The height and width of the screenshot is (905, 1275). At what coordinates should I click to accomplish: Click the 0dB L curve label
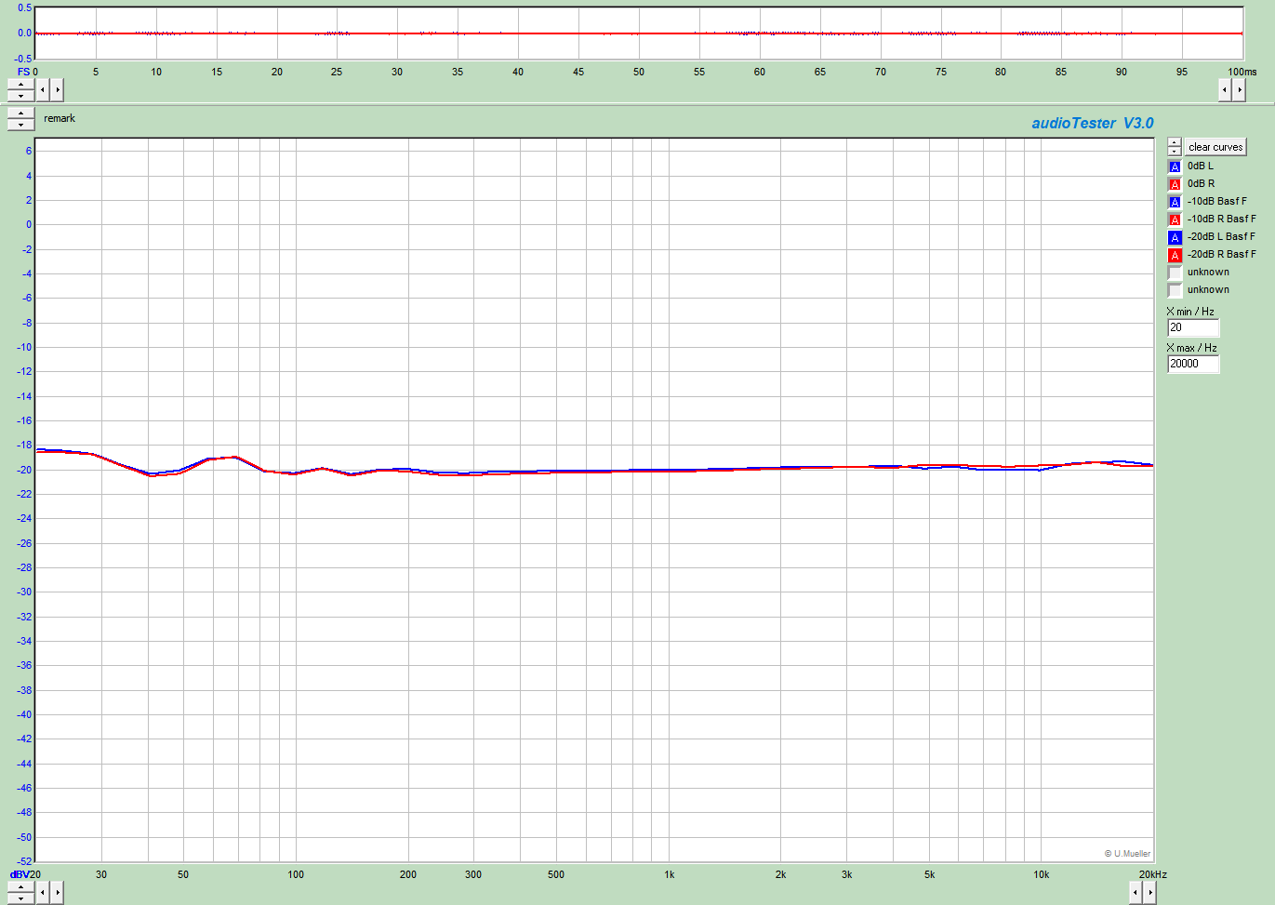click(1201, 166)
